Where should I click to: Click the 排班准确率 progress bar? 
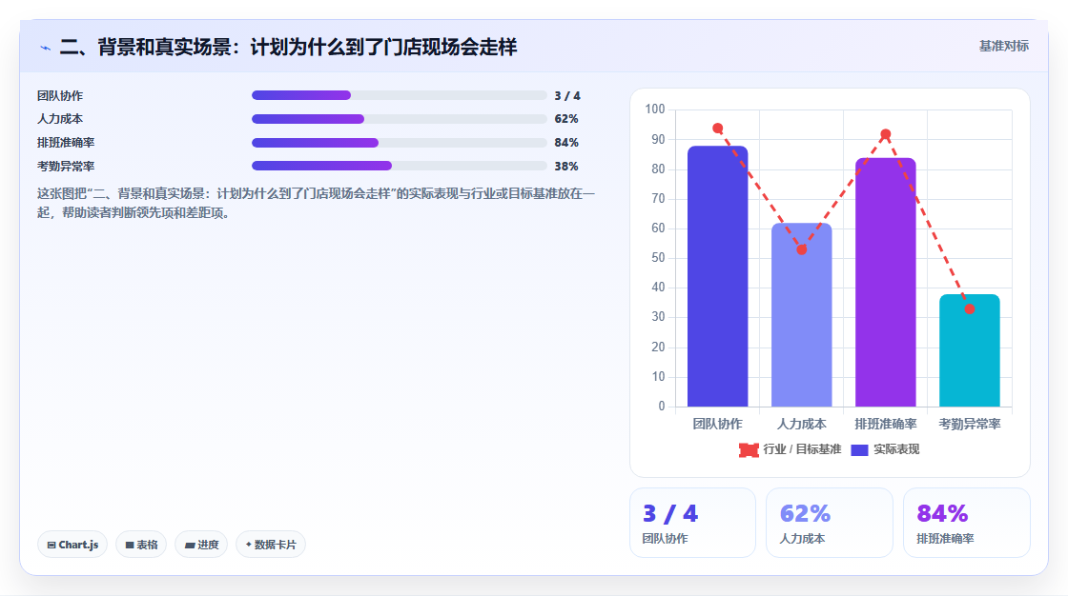[400, 143]
